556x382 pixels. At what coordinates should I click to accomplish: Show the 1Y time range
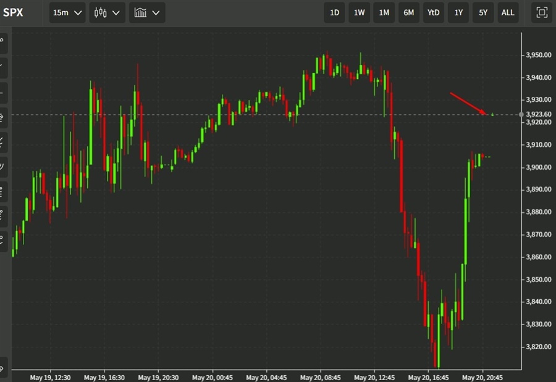coord(458,13)
